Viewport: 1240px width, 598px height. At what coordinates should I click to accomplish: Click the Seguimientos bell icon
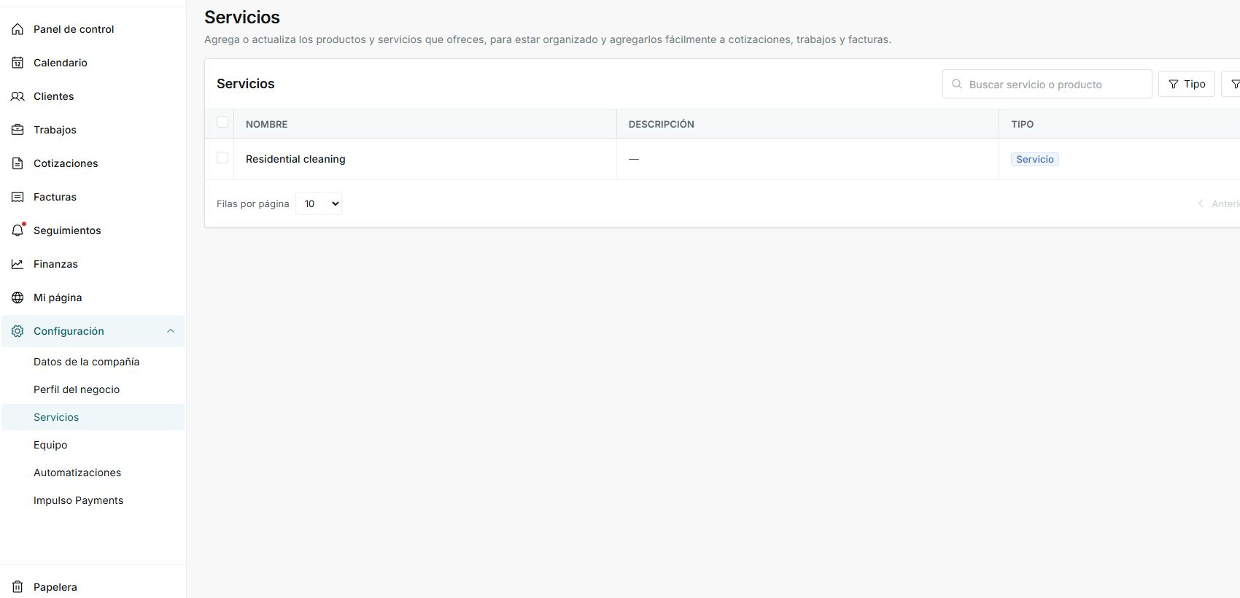[x=18, y=230]
